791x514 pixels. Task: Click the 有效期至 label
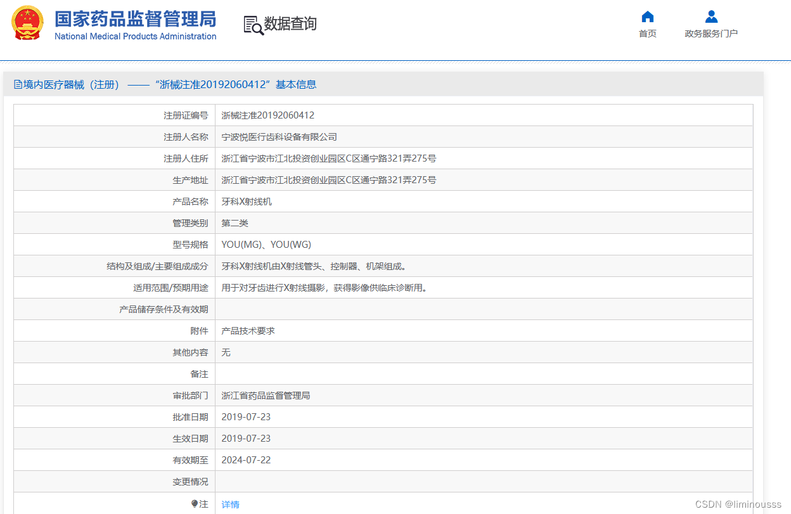tap(190, 460)
